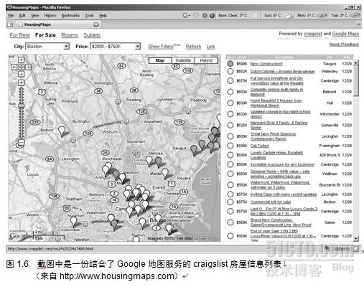This screenshot has width=364, height=287.
Task: Click the Refresh link
Action: 193,47
